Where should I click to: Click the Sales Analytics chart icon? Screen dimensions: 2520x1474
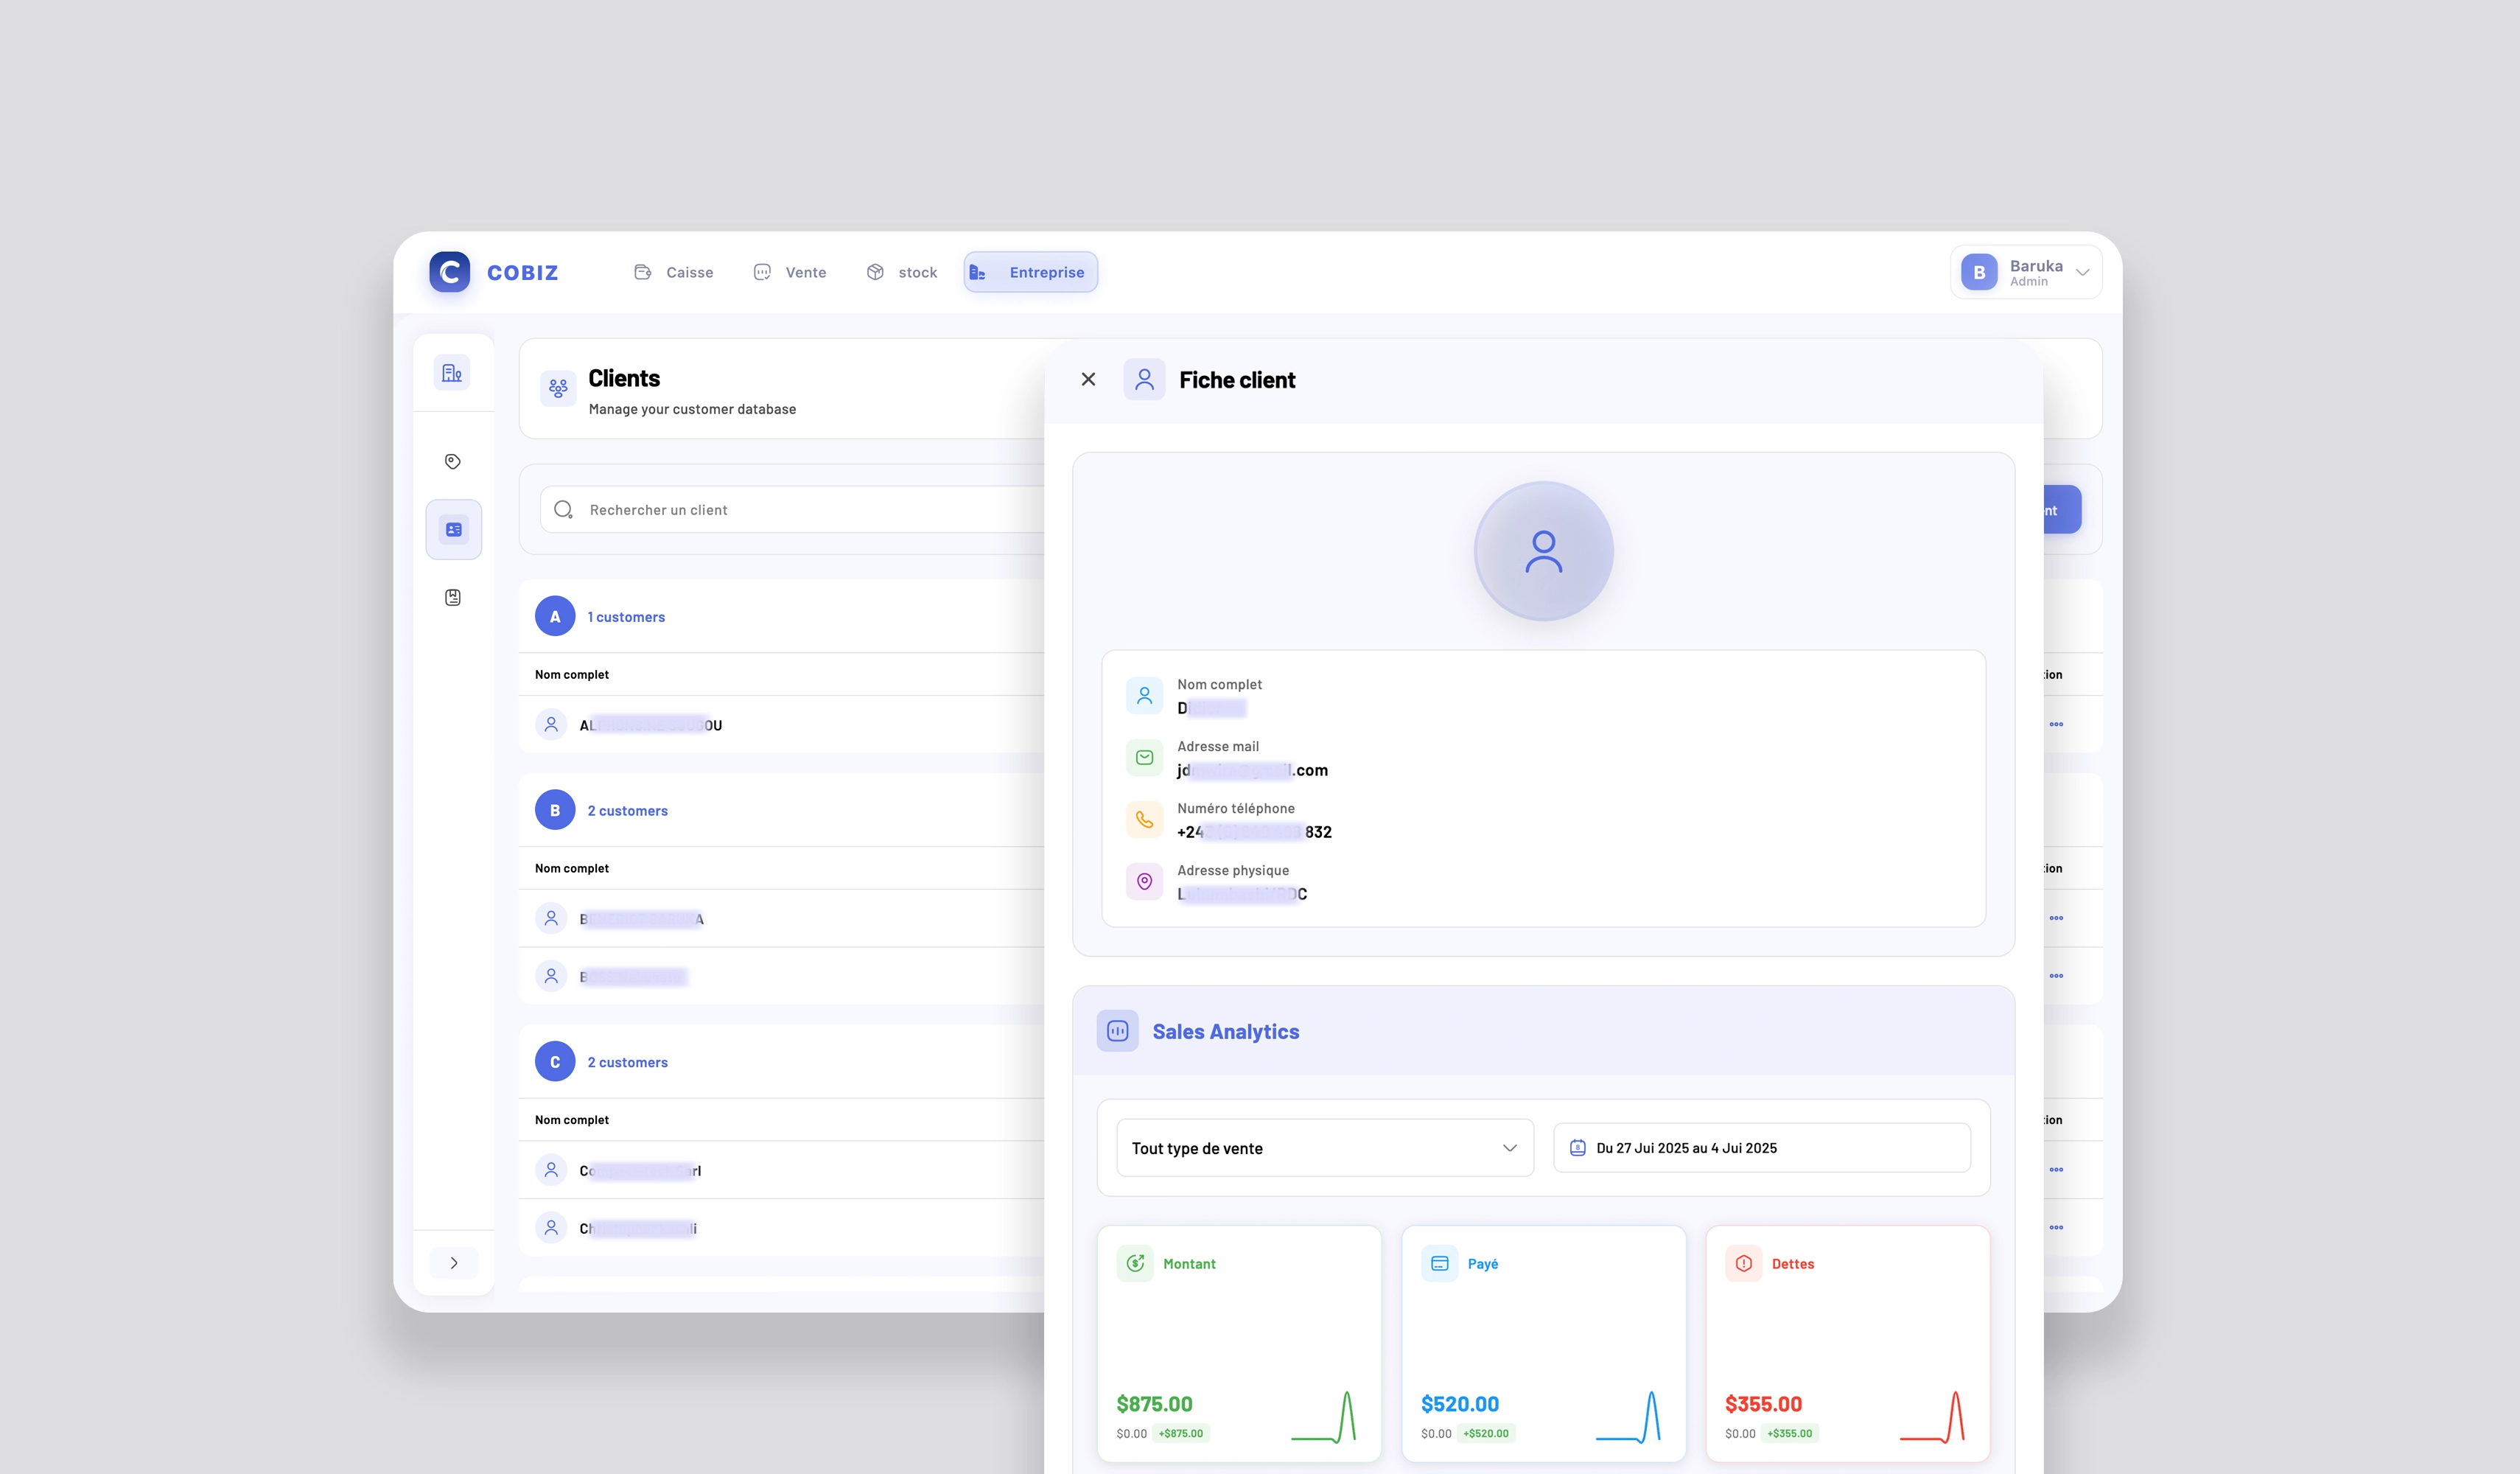(1117, 1030)
